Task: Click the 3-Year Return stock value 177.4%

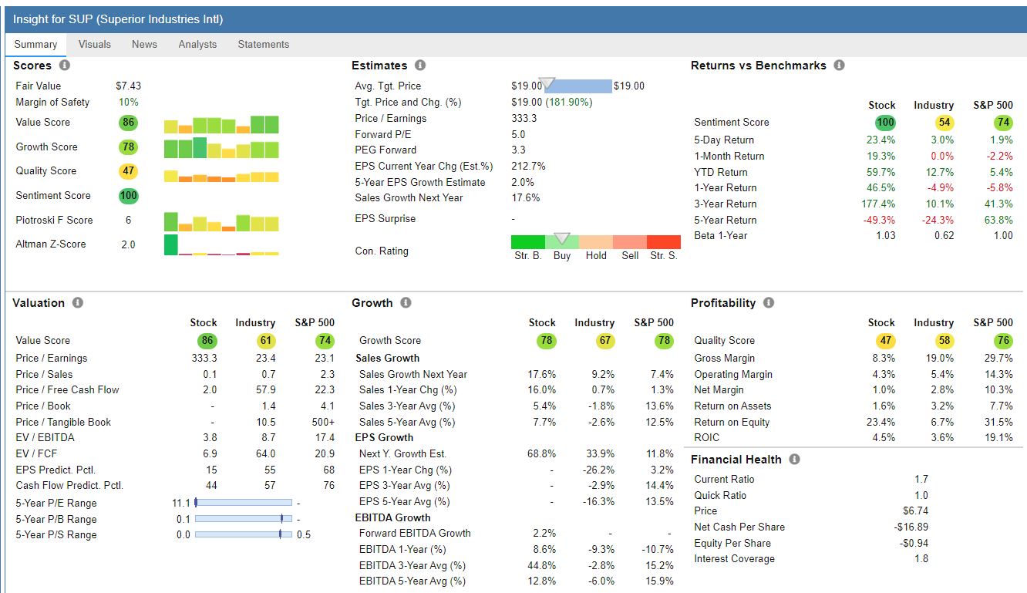Action: [x=878, y=204]
